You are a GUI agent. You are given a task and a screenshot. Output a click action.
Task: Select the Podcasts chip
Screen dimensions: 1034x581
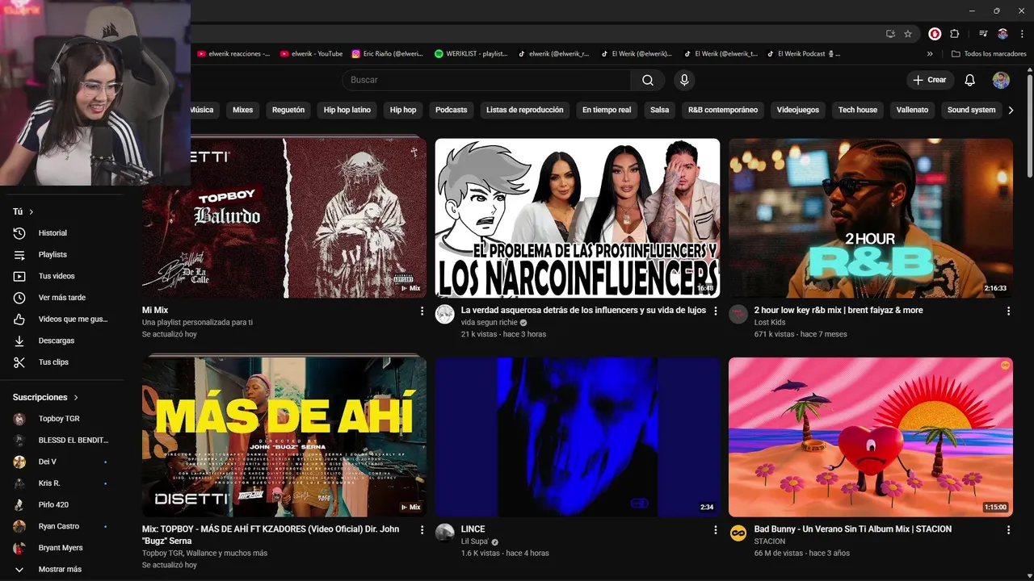coord(452,110)
